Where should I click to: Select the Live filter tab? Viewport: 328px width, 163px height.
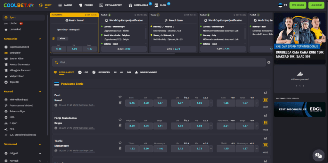click(83, 72)
